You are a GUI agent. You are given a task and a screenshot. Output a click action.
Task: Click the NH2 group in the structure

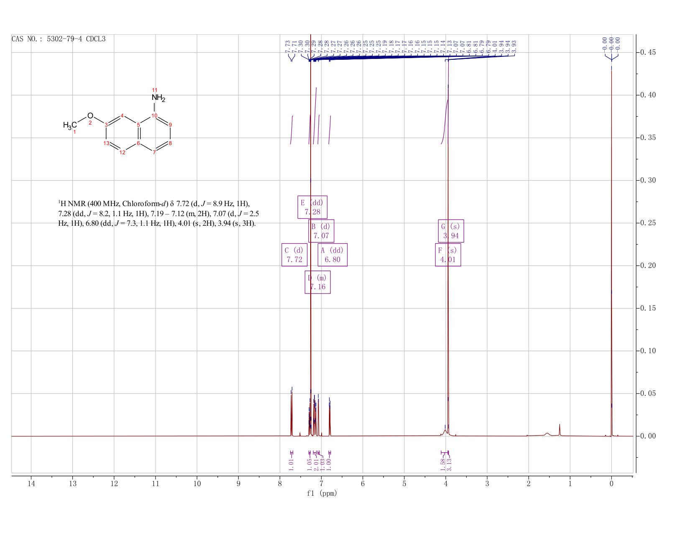coord(158,98)
